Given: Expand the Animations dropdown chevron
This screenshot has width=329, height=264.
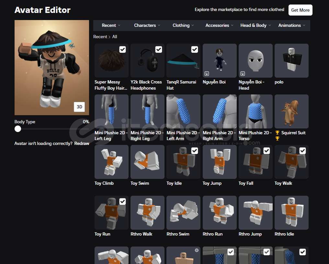Looking at the screenshot, I should click(304, 25).
